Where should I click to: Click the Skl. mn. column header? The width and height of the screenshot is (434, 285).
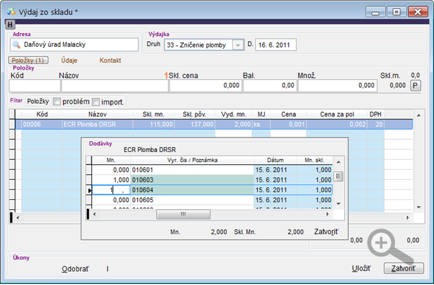153,114
